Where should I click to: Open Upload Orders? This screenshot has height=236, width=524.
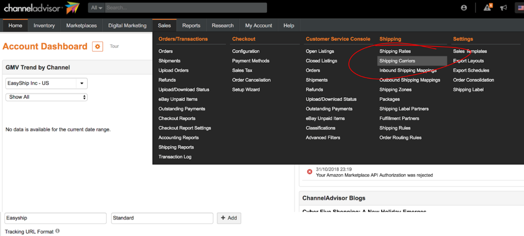click(x=173, y=71)
